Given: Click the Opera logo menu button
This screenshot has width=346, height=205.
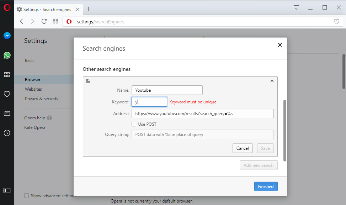Looking at the screenshot, I should [x=7, y=7].
